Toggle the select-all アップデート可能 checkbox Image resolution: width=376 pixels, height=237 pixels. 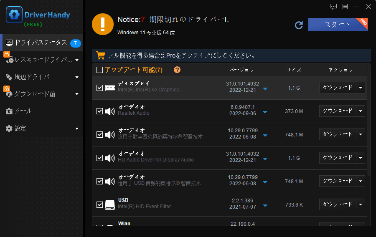99,70
